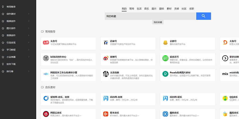Switch to the 社区 search tab
Image resolution: width=239 pixels, height=119 pixels.
point(184,9)
